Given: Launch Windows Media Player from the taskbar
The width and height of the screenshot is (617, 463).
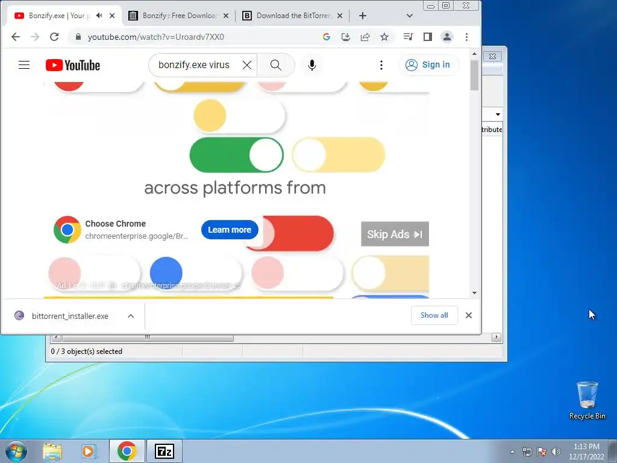Looking at the screenshot, I should [x=88, y=451].
